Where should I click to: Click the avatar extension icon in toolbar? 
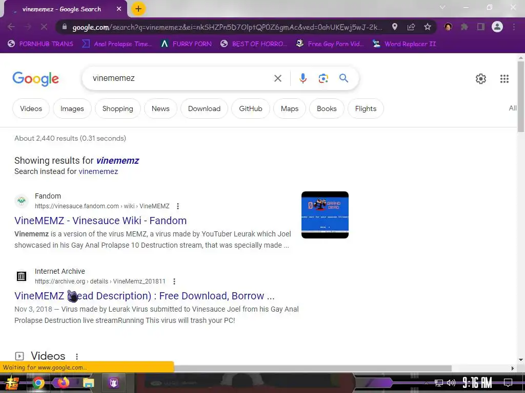pos(448,27)
